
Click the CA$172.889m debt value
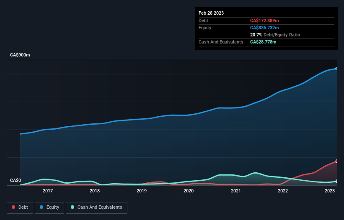(x=264, y=20)
